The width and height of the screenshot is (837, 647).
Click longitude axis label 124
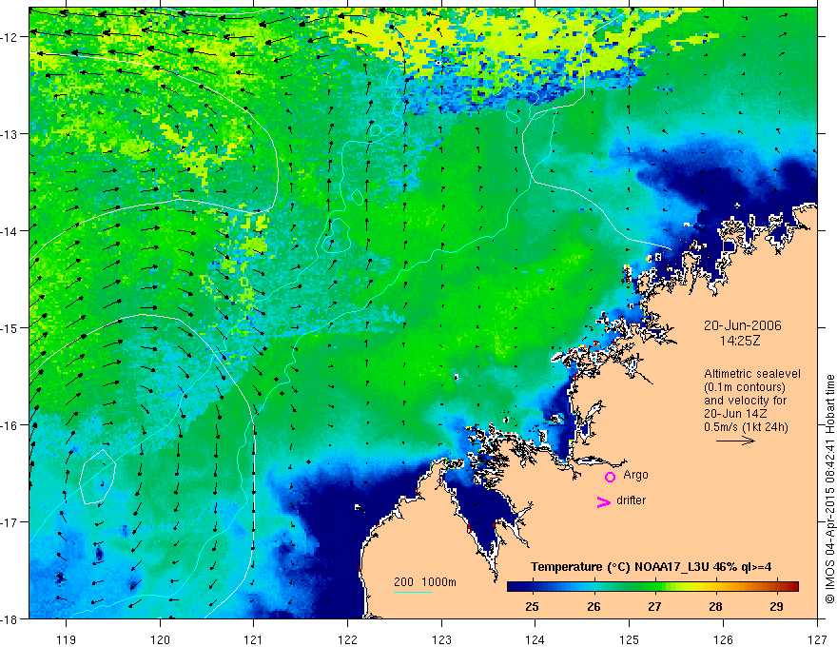535,639
